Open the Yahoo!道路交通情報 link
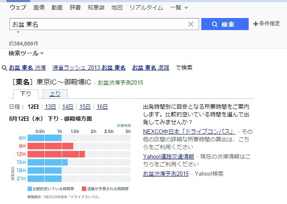 coord(168,157)
